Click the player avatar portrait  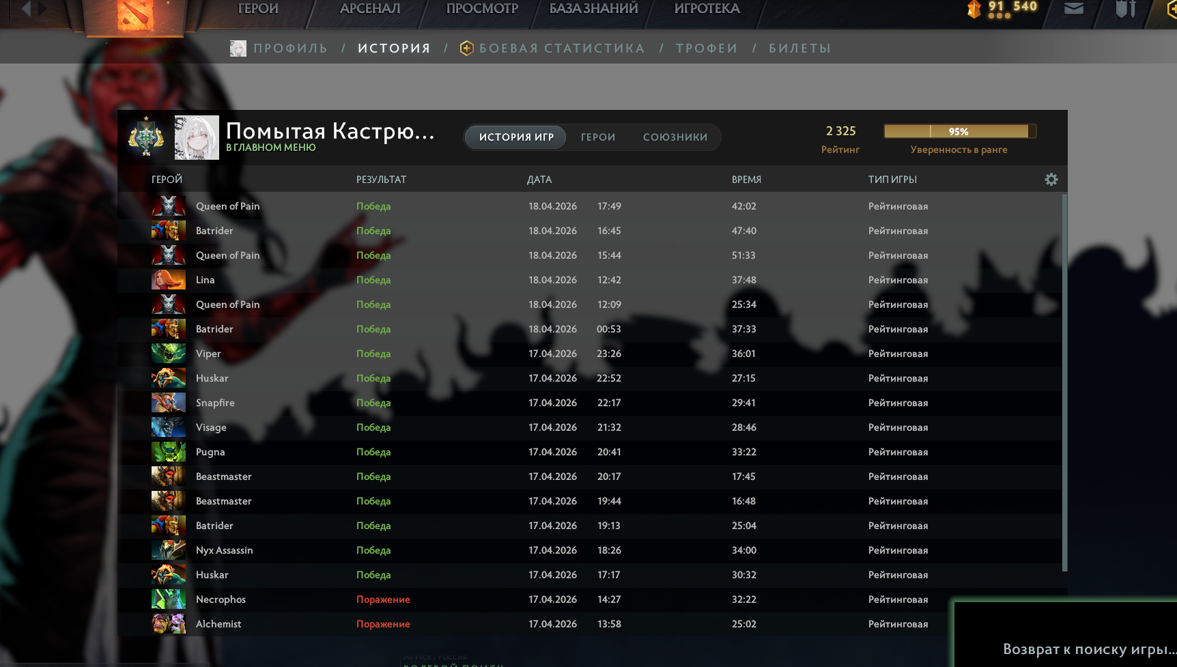tap(197, 137)
